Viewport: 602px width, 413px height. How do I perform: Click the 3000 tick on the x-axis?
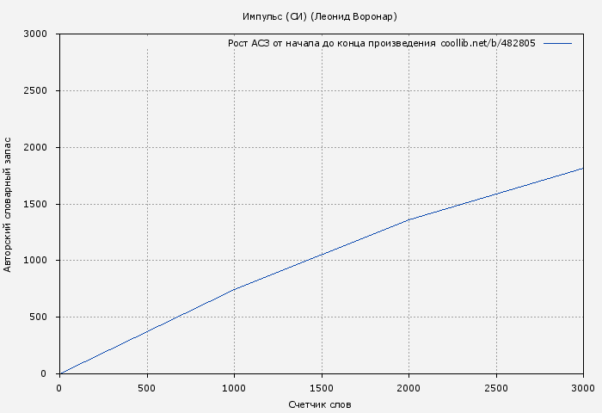pos(582,388)
